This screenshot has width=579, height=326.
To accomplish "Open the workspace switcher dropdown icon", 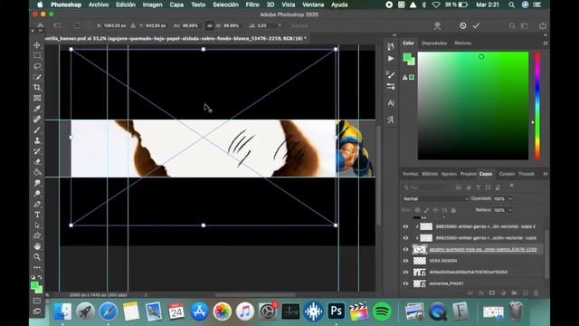I will (525, 26).
